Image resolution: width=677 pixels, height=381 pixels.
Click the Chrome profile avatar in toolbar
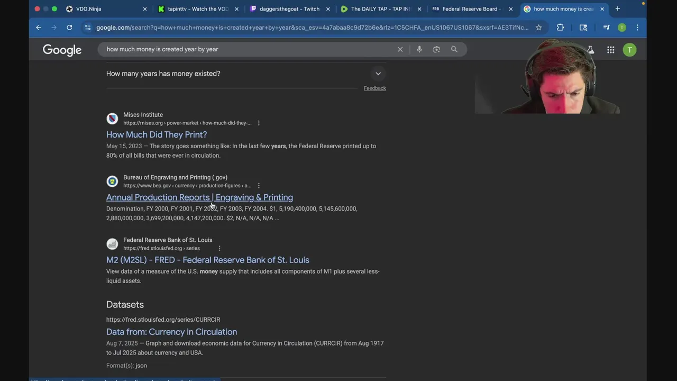tap(622, 28)
